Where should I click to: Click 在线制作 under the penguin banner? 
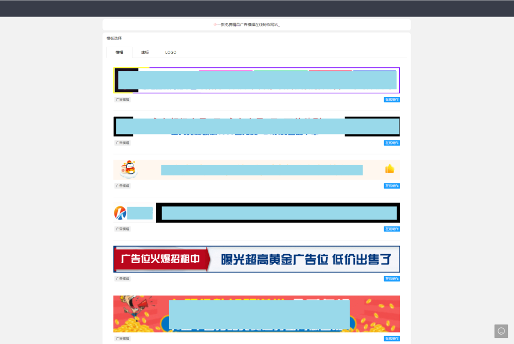pos(391,185)
